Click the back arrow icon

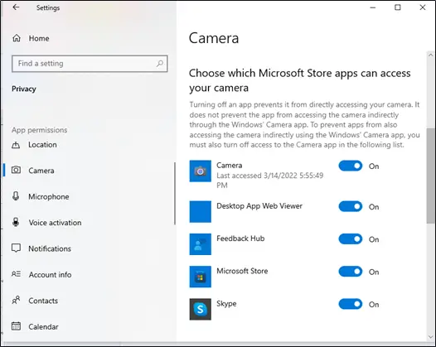pyautogui.click(x=16, y=7)
